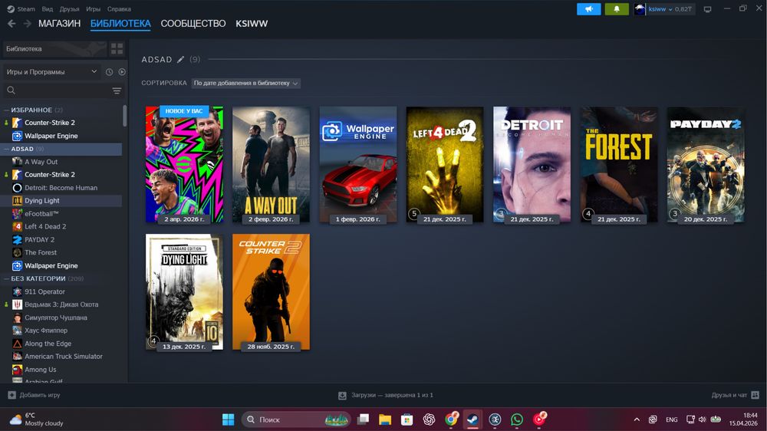Toggle ready-to-play filter icon
Image resolution: width=767 pixels, height=431 pixels.
point(122,72)
